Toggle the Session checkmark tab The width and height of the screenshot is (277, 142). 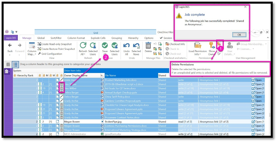(x=166, y=38)
